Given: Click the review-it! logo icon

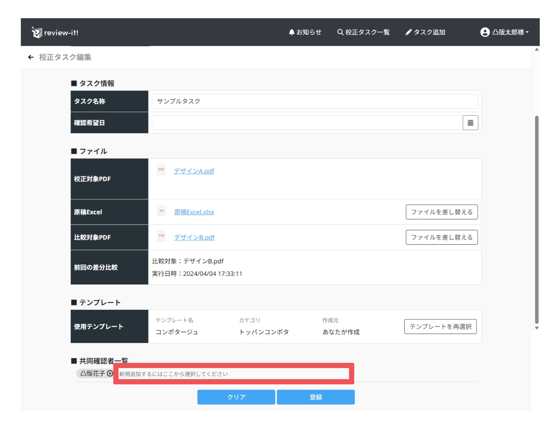Looking at the screenshot, I should [x=37, y=32].
